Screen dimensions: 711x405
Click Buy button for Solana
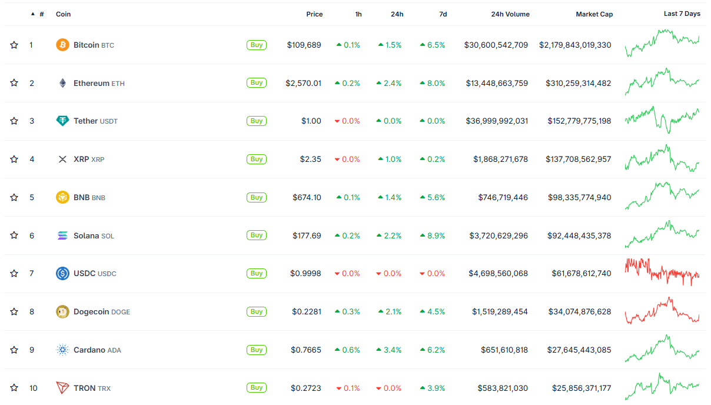pos(257,235)
